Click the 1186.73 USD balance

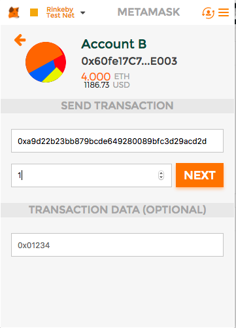click(107, 85)
